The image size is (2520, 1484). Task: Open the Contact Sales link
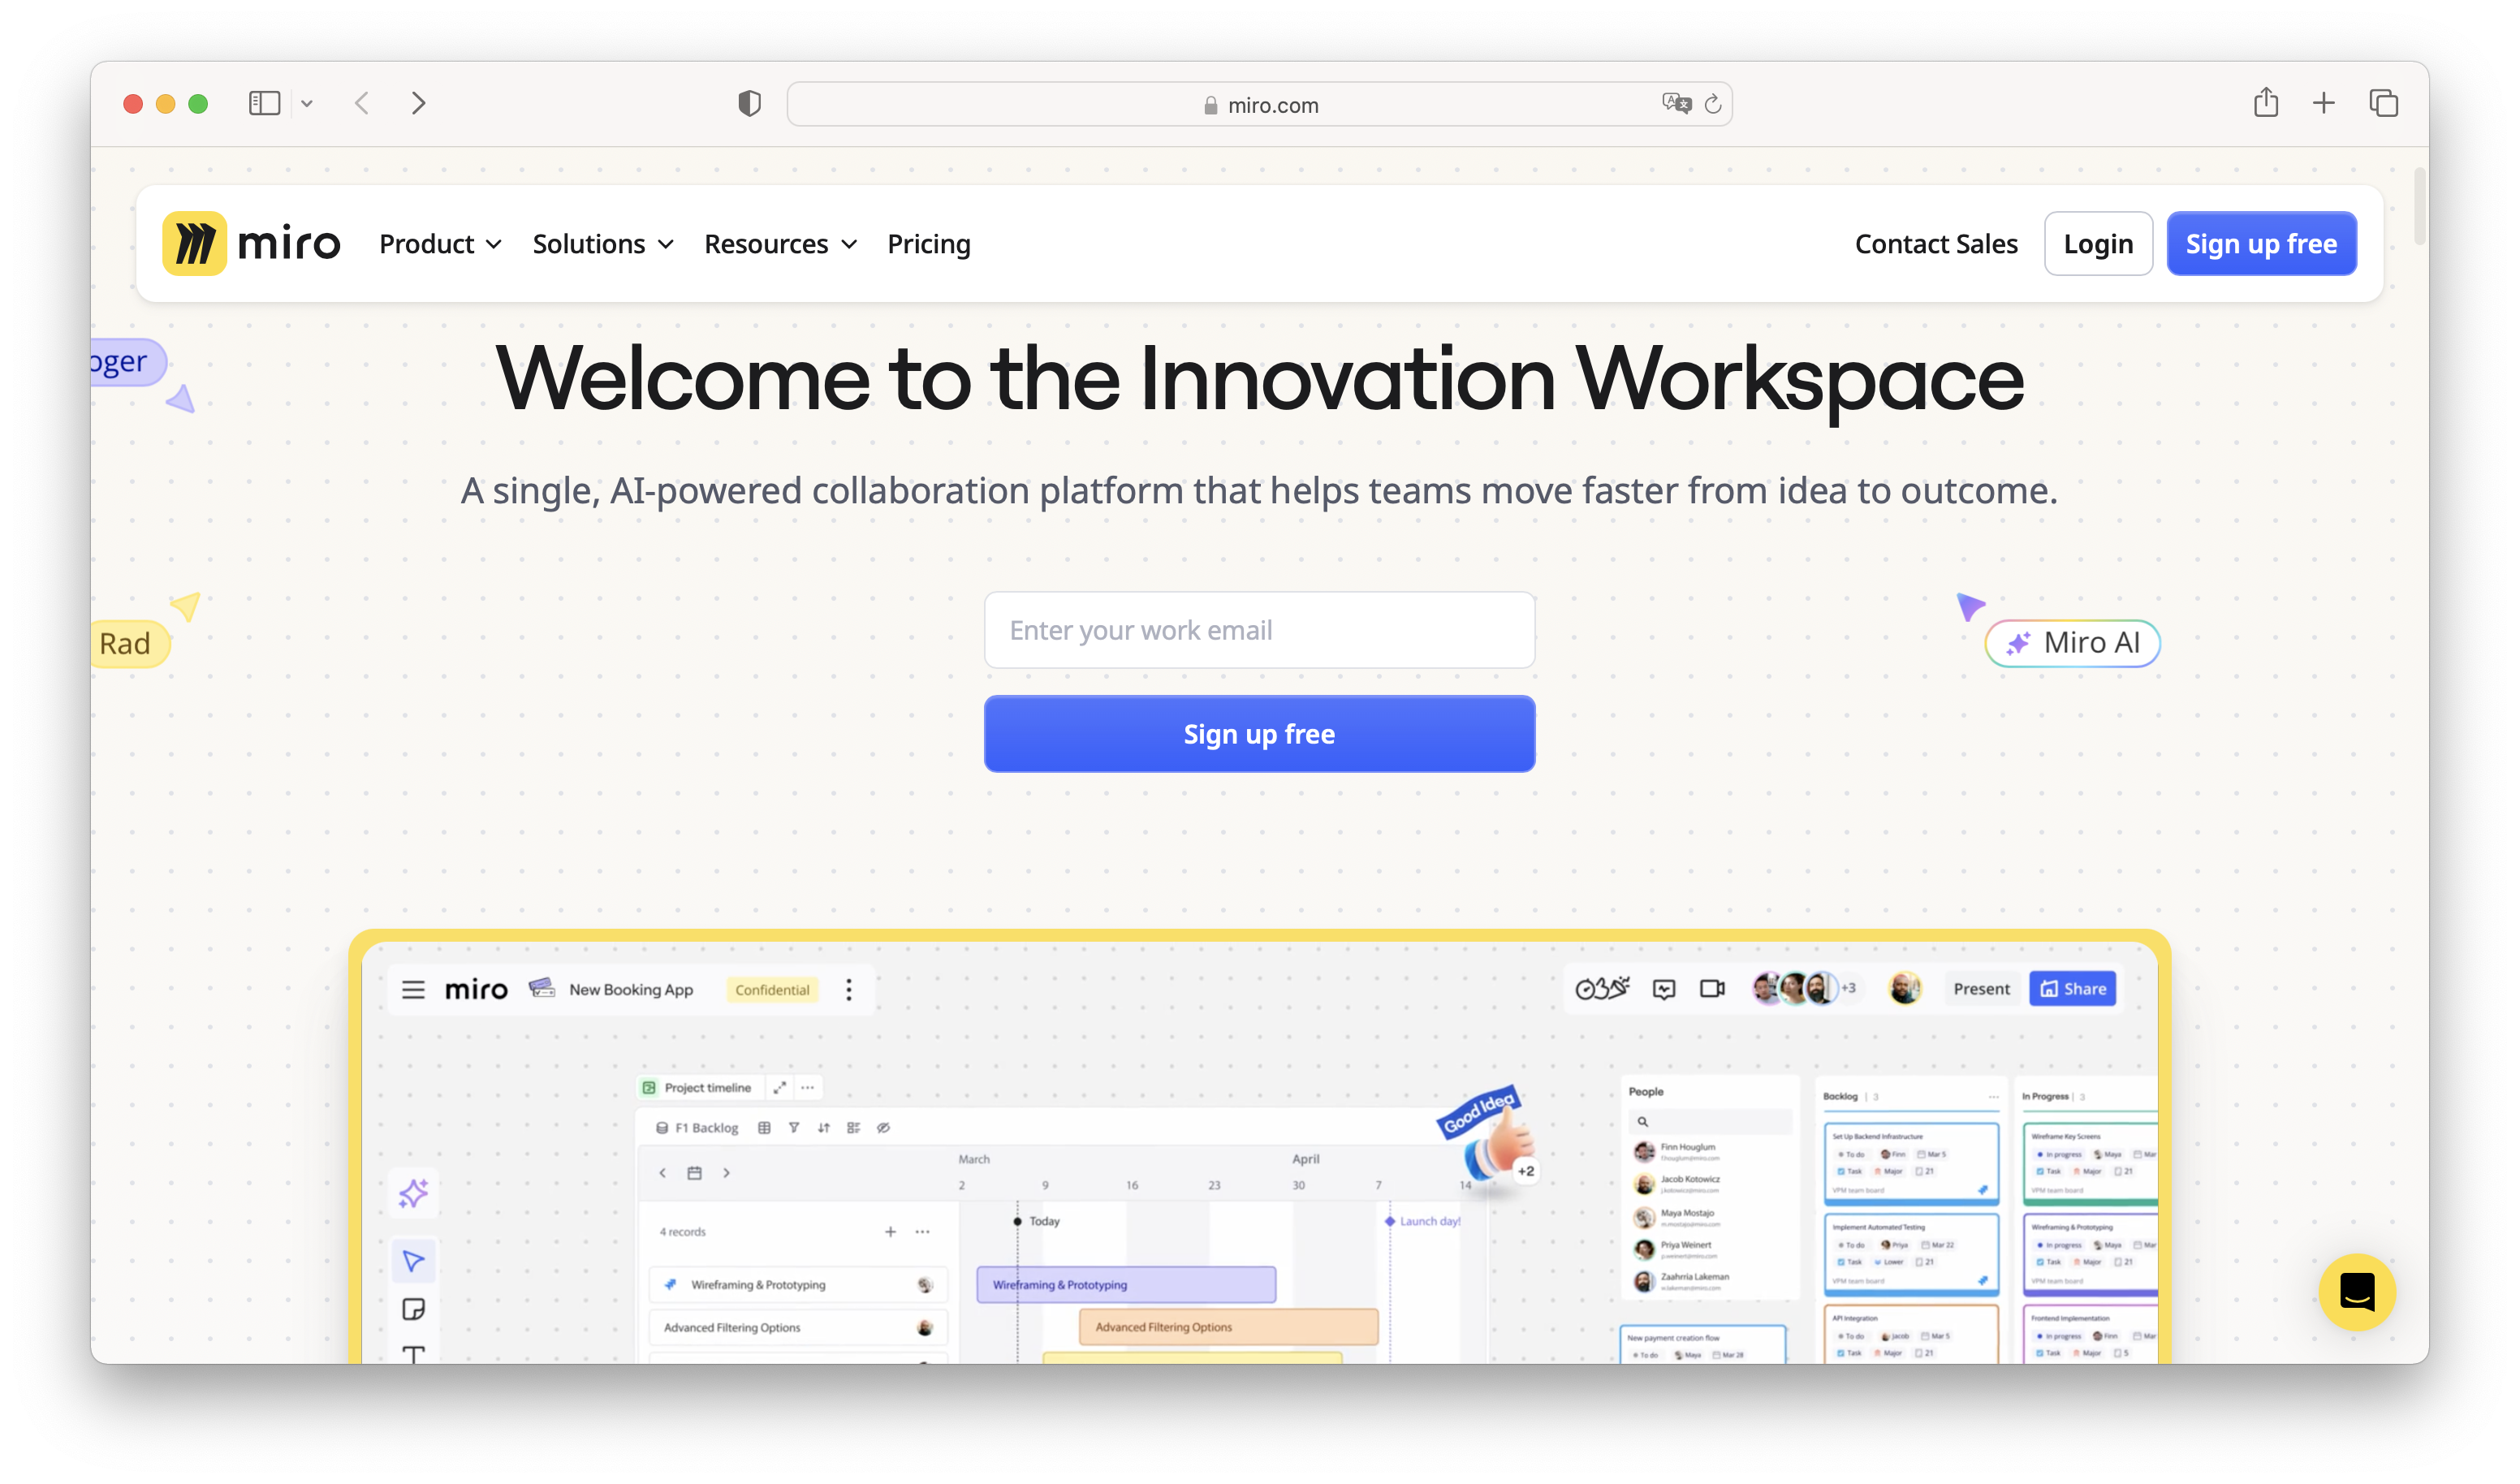(1935, 244)
